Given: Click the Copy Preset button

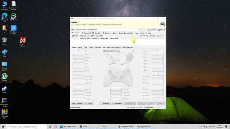Looking at the screenshot, I should (x=105, y=104).
